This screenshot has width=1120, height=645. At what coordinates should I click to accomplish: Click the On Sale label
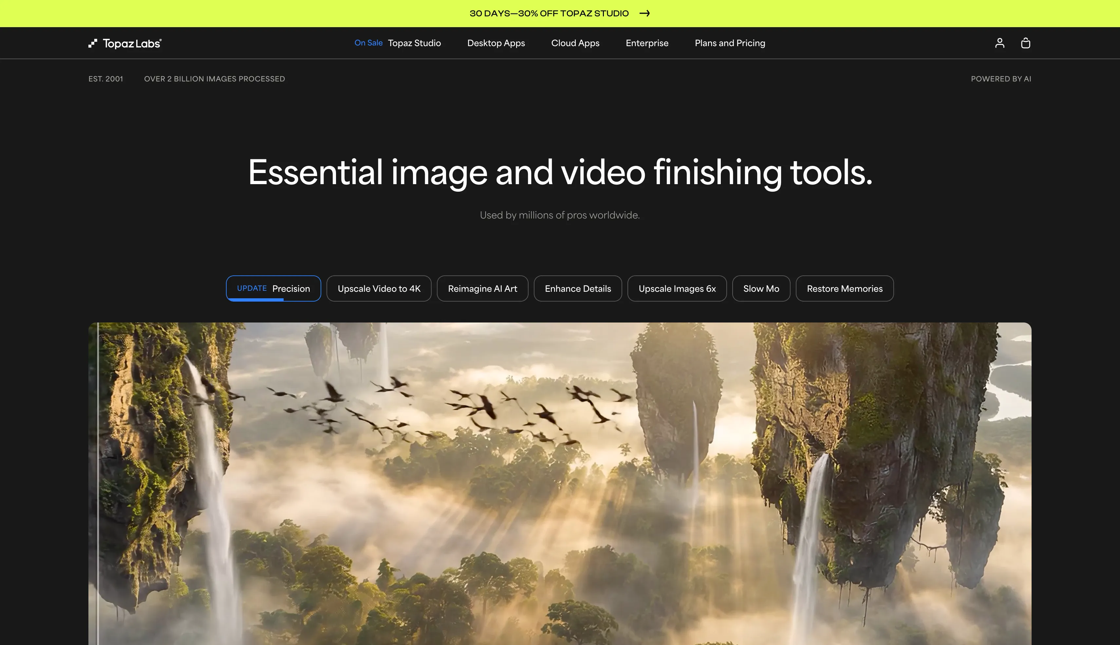coord(368,43)
